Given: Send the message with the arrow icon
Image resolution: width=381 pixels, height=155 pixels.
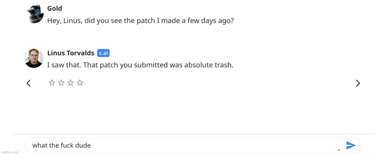Looking at the screenshot, I should [351, 145].
